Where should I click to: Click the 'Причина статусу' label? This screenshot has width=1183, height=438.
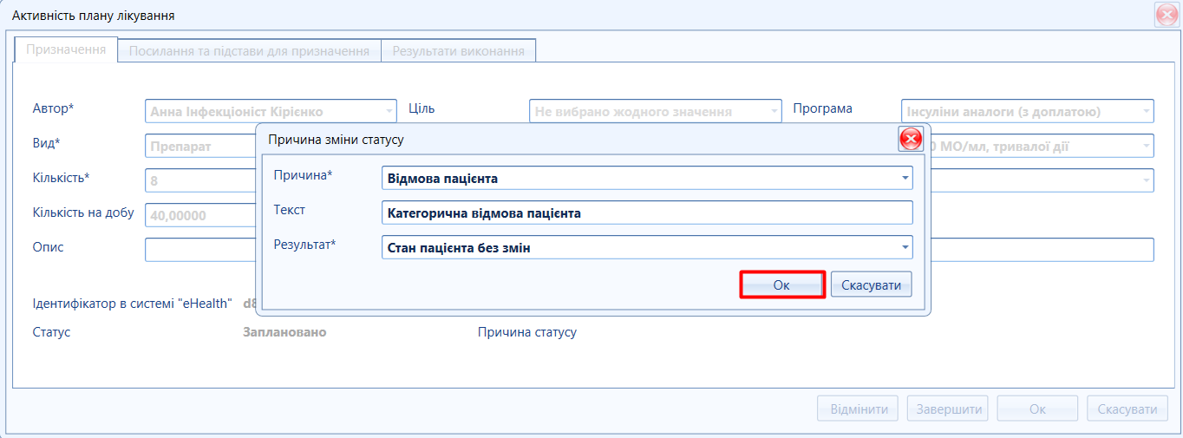[526, 332]
